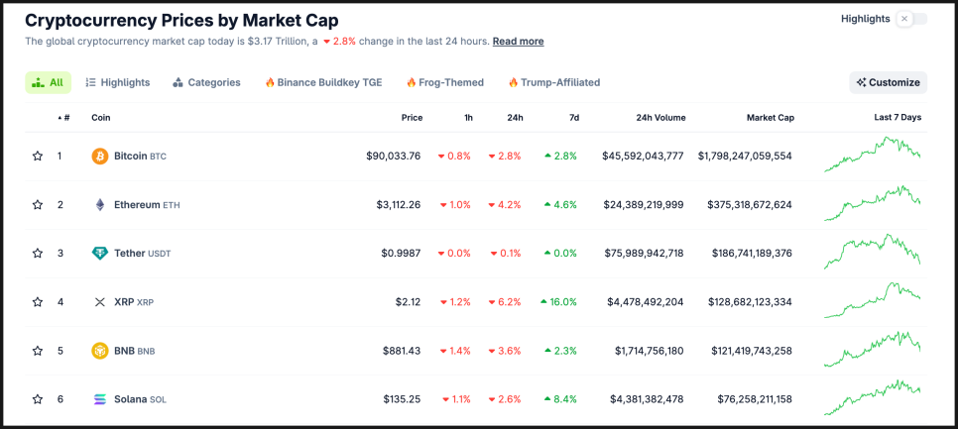958x429 pixels.
Task: Sort the table by rank number column
Action: point(64,118)
